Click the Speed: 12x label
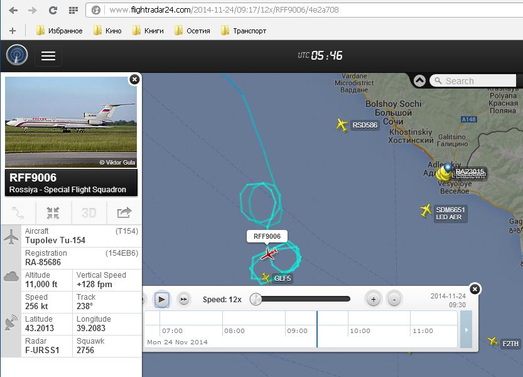Image resolution: width=523 pixels, height=377 pixels. (x=222, y=300)
